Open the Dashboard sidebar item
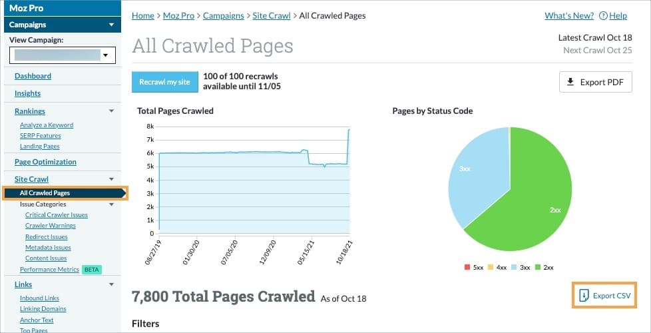Screen dimensions: 651x333 pyautogui.click(x=33, y=76)
